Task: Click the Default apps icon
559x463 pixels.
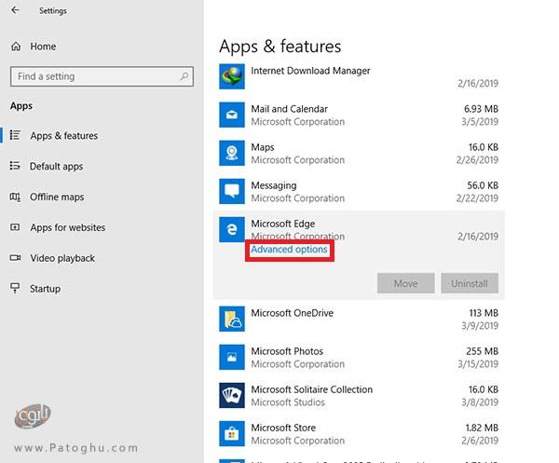Action: click(15, 166)
